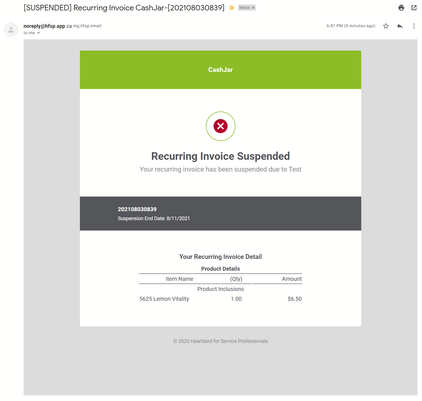Click the 'Item Name' column header
Image resolution: width=422 pixels, height=401 pixels.
[x=179, y=279]
